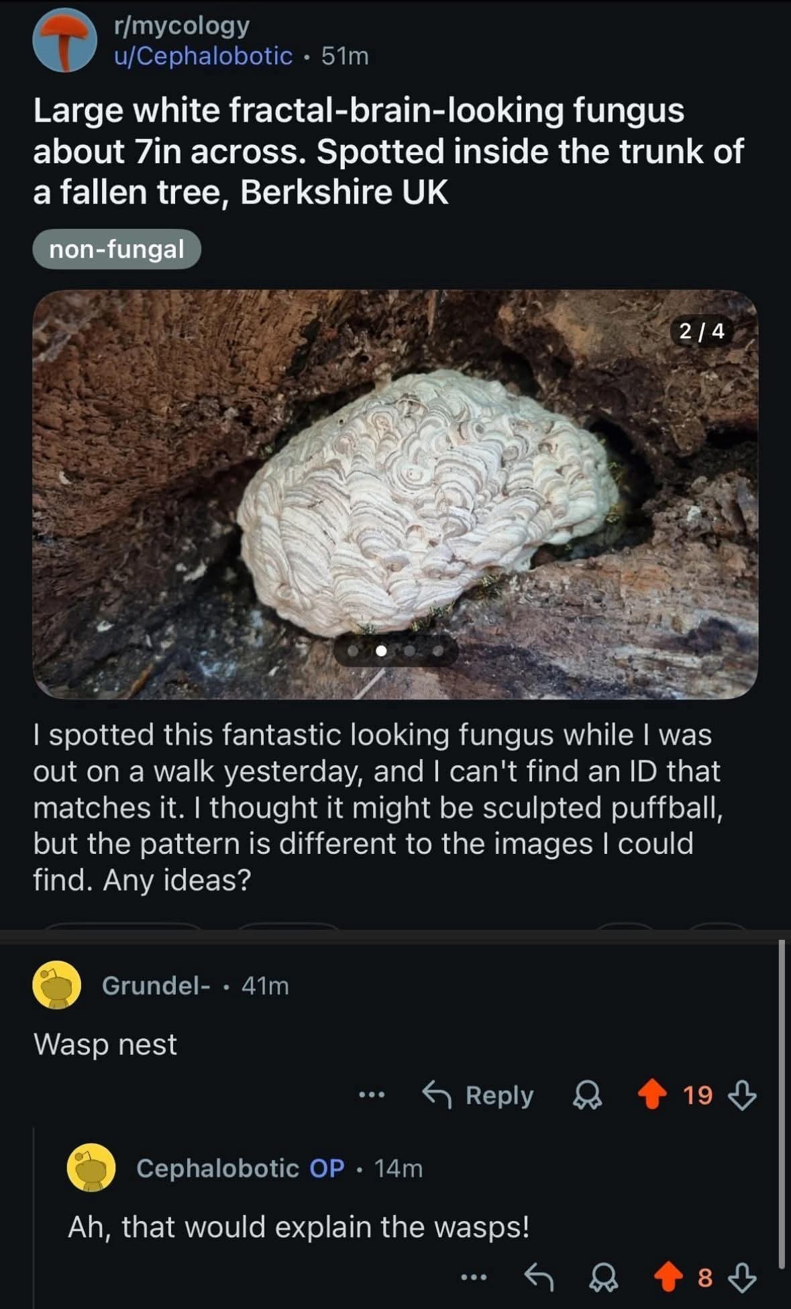Toggle upvote on the 'Wasp nest' comment
Image resolution: width=791 pixels, height=1309 pixels.
[x=652, y=1095]
